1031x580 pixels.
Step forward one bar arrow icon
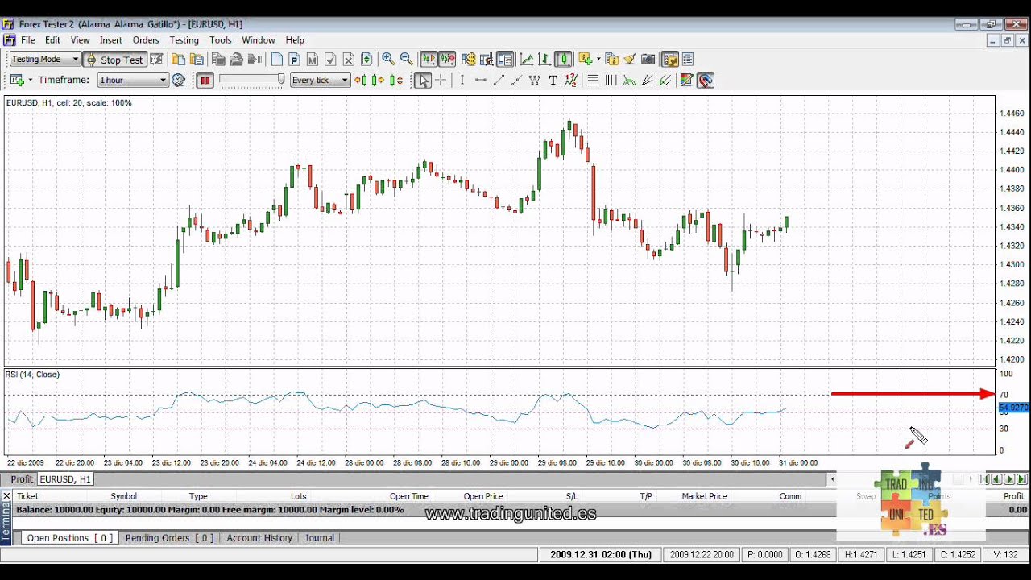pos(378,80)
